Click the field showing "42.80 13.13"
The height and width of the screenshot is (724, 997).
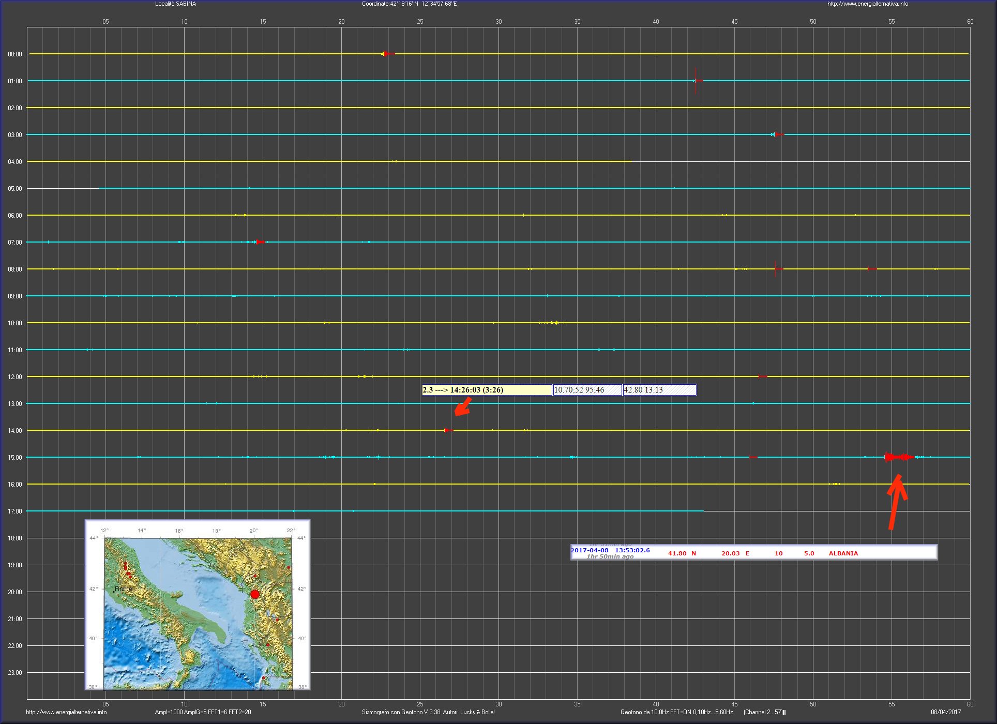[x=660, y=390]
